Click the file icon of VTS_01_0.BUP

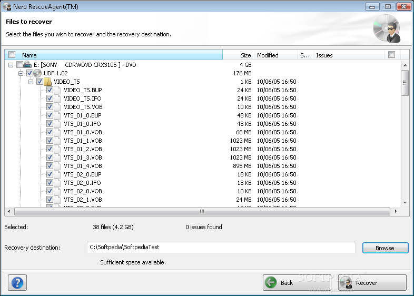(57, 115)
